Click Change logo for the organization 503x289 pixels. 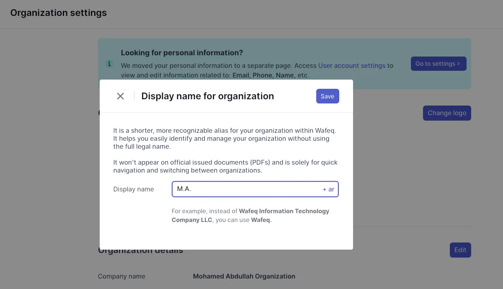(447, 113)
